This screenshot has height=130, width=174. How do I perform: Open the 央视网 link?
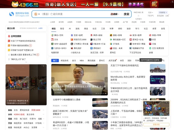tap(70, 22)
